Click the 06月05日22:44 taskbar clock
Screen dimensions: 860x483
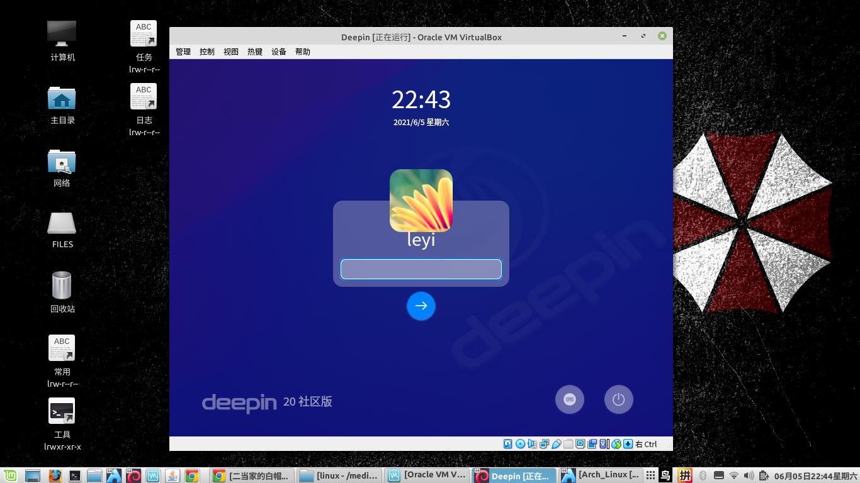coord(816,475)
